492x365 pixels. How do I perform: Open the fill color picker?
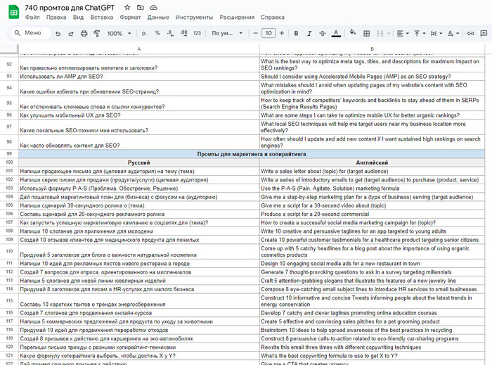pyautogui.click(x=354, y=33)
